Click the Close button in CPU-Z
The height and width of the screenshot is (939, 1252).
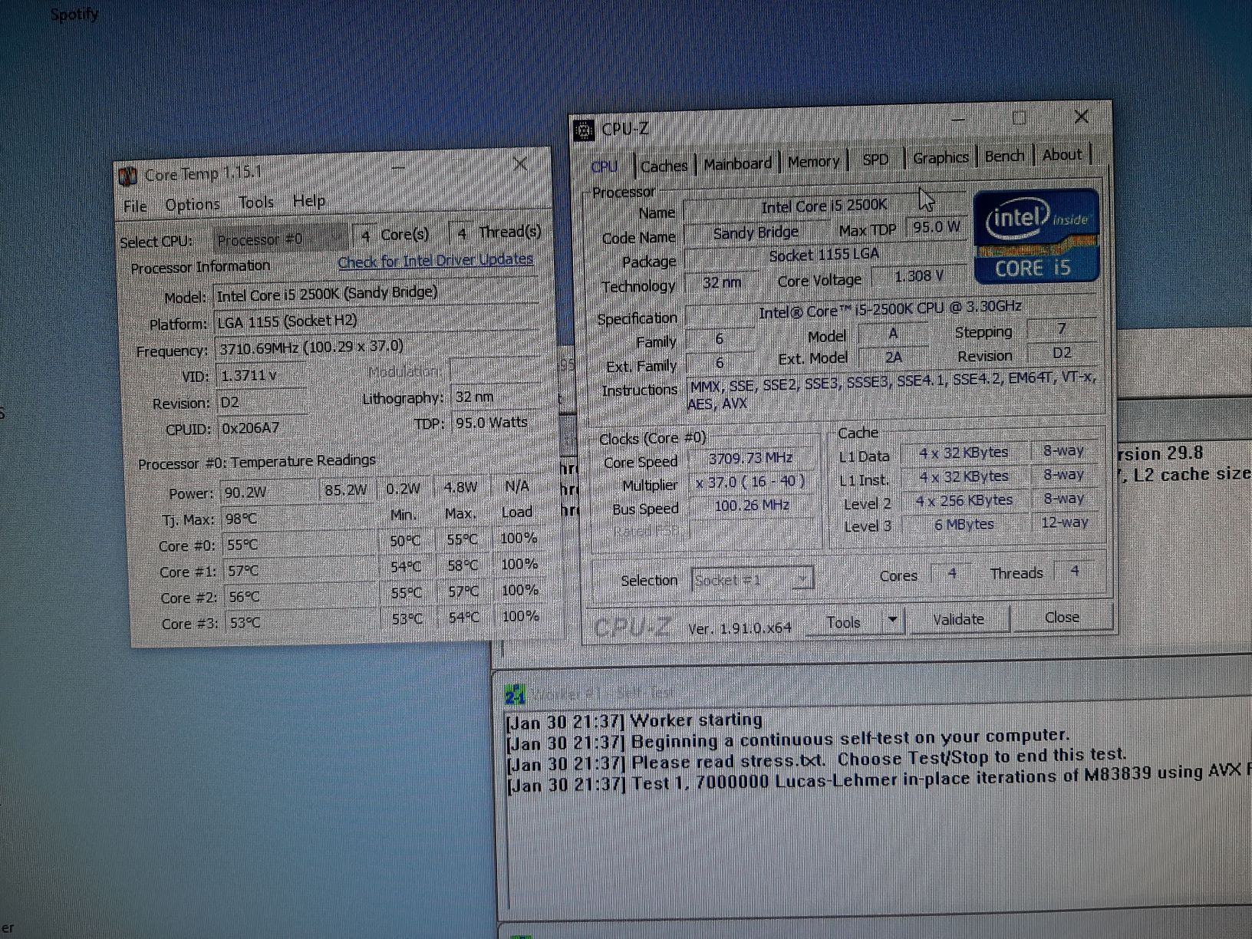(1062, 617)
